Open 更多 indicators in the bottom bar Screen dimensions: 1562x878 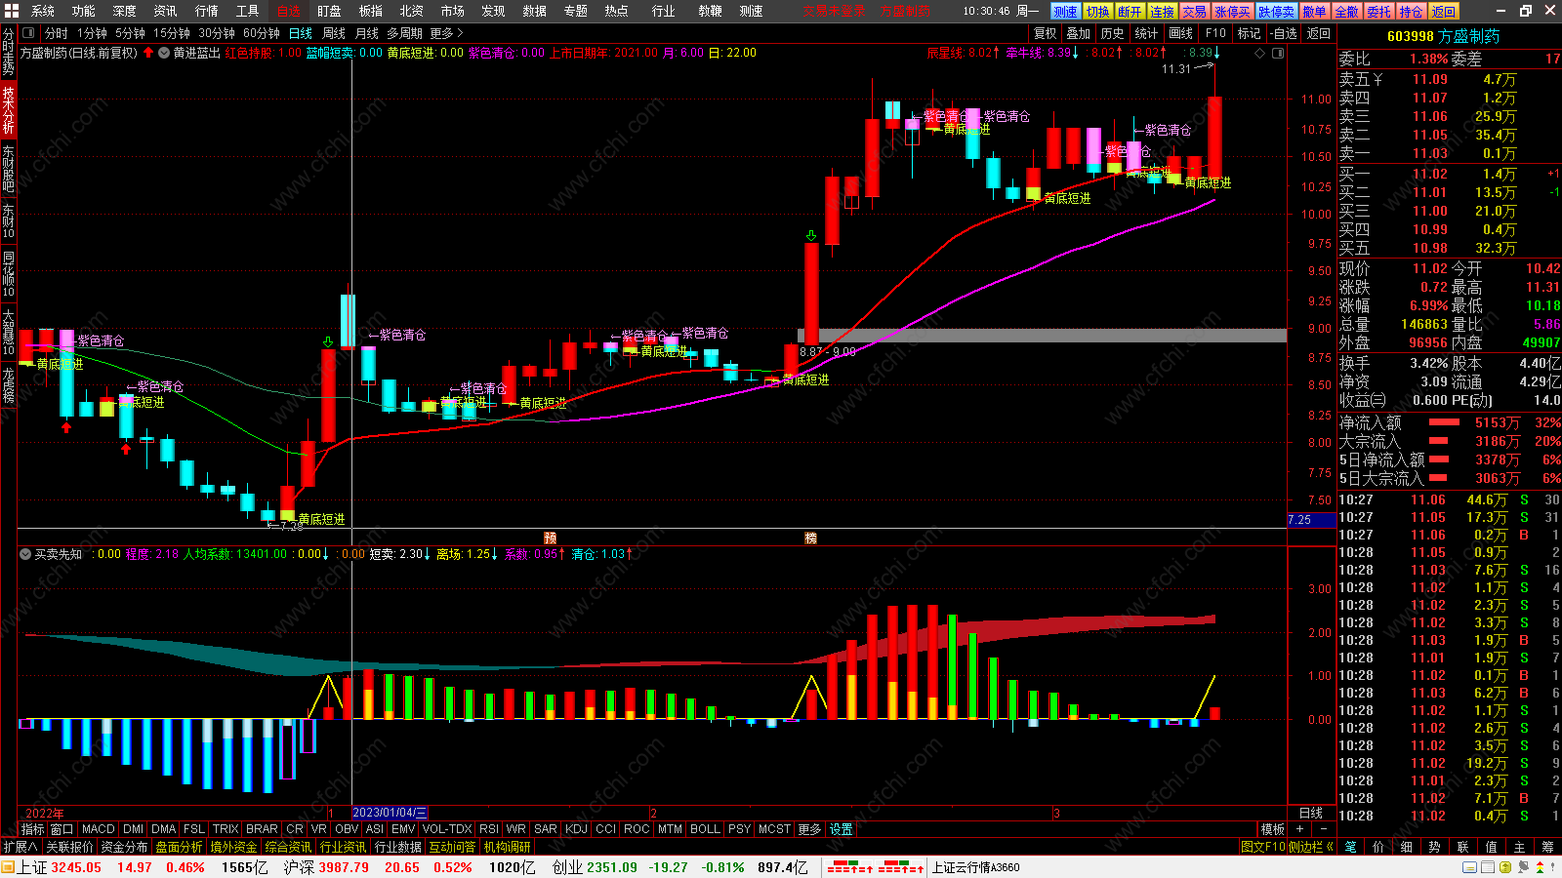(809, 829)
